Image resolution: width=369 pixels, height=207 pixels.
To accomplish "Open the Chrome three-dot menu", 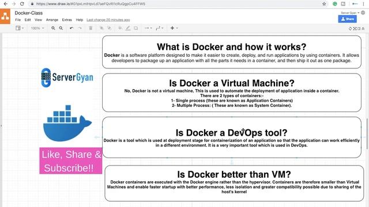I will 363,4.
